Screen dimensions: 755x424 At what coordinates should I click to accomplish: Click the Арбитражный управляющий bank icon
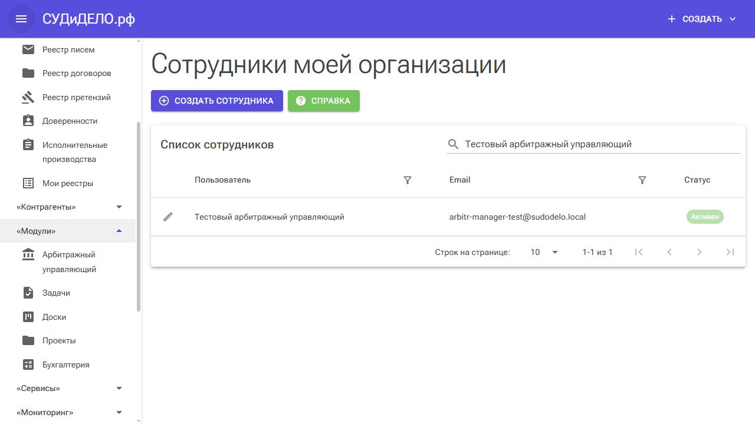click(28, 254)
